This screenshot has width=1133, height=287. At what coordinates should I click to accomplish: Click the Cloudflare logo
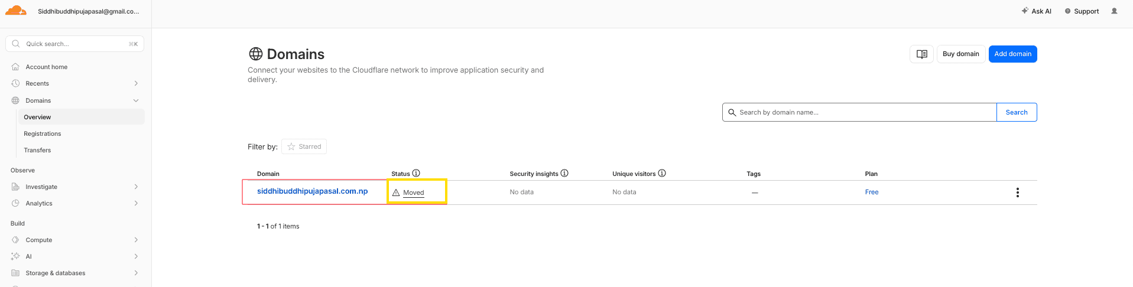click(x=16, y=11)
